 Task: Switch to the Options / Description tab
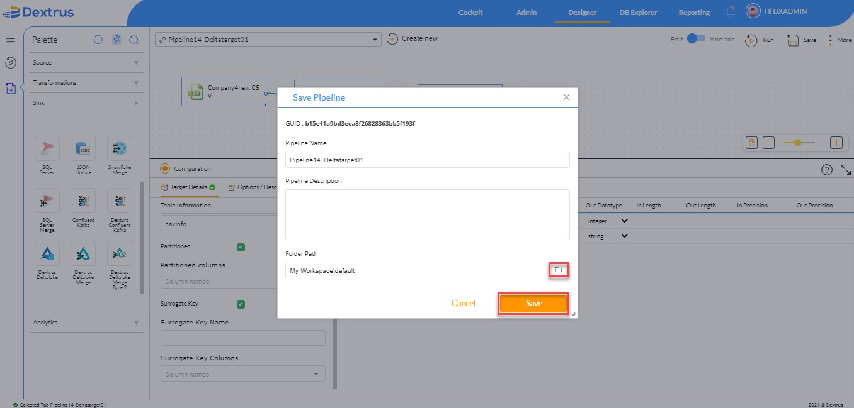pyautogui.click(x=253, y=187)
